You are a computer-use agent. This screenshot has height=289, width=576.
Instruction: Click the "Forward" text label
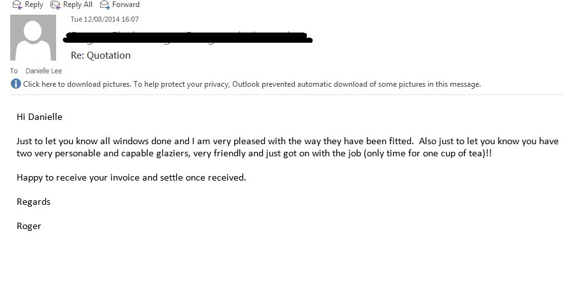point(126,4)
